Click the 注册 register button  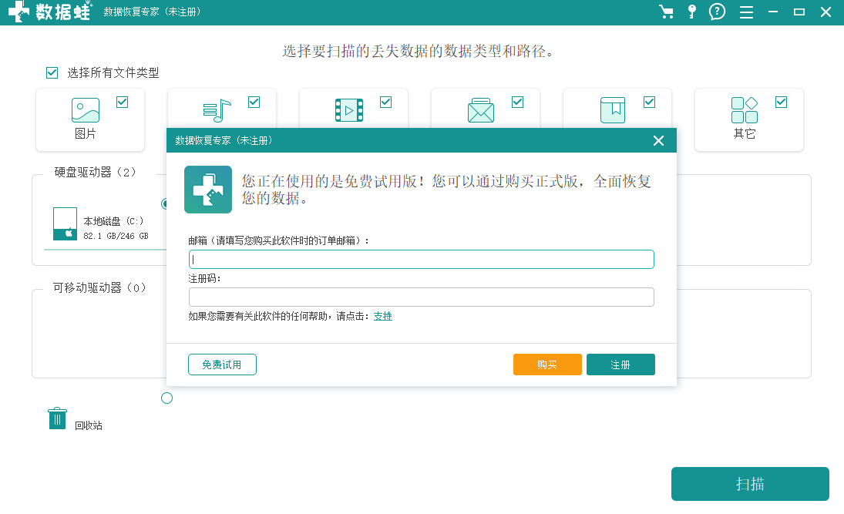[x=620, y=364]
